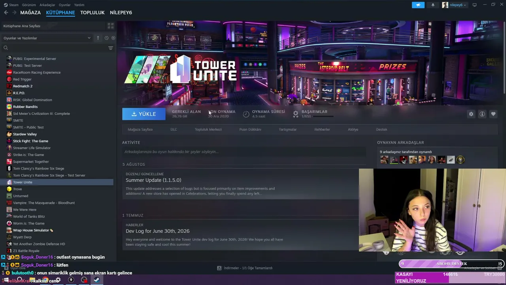Click the library search magnifier icon
Image resolution: width=506 pixels, height=285 pixels.
pyautogui.click(x=6, y=48)
